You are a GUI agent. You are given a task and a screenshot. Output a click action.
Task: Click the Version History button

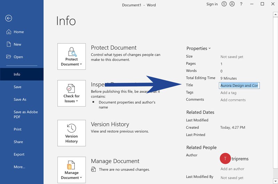(72, 133)
